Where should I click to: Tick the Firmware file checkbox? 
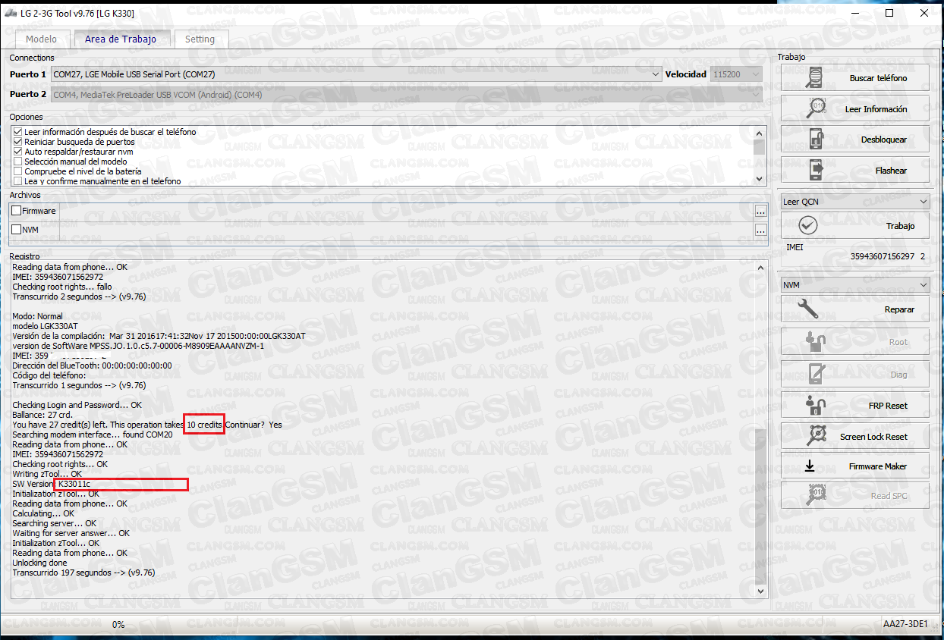pos(16,211)
